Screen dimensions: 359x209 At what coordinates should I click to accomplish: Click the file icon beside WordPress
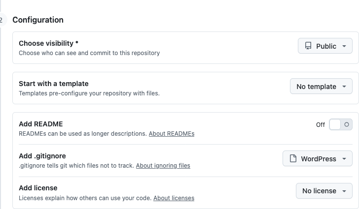click(x=293, y=159)
